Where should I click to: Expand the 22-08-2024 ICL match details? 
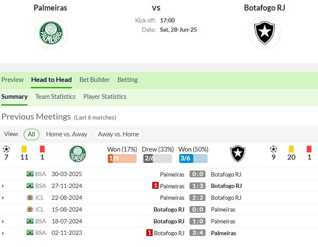point(3,198)
